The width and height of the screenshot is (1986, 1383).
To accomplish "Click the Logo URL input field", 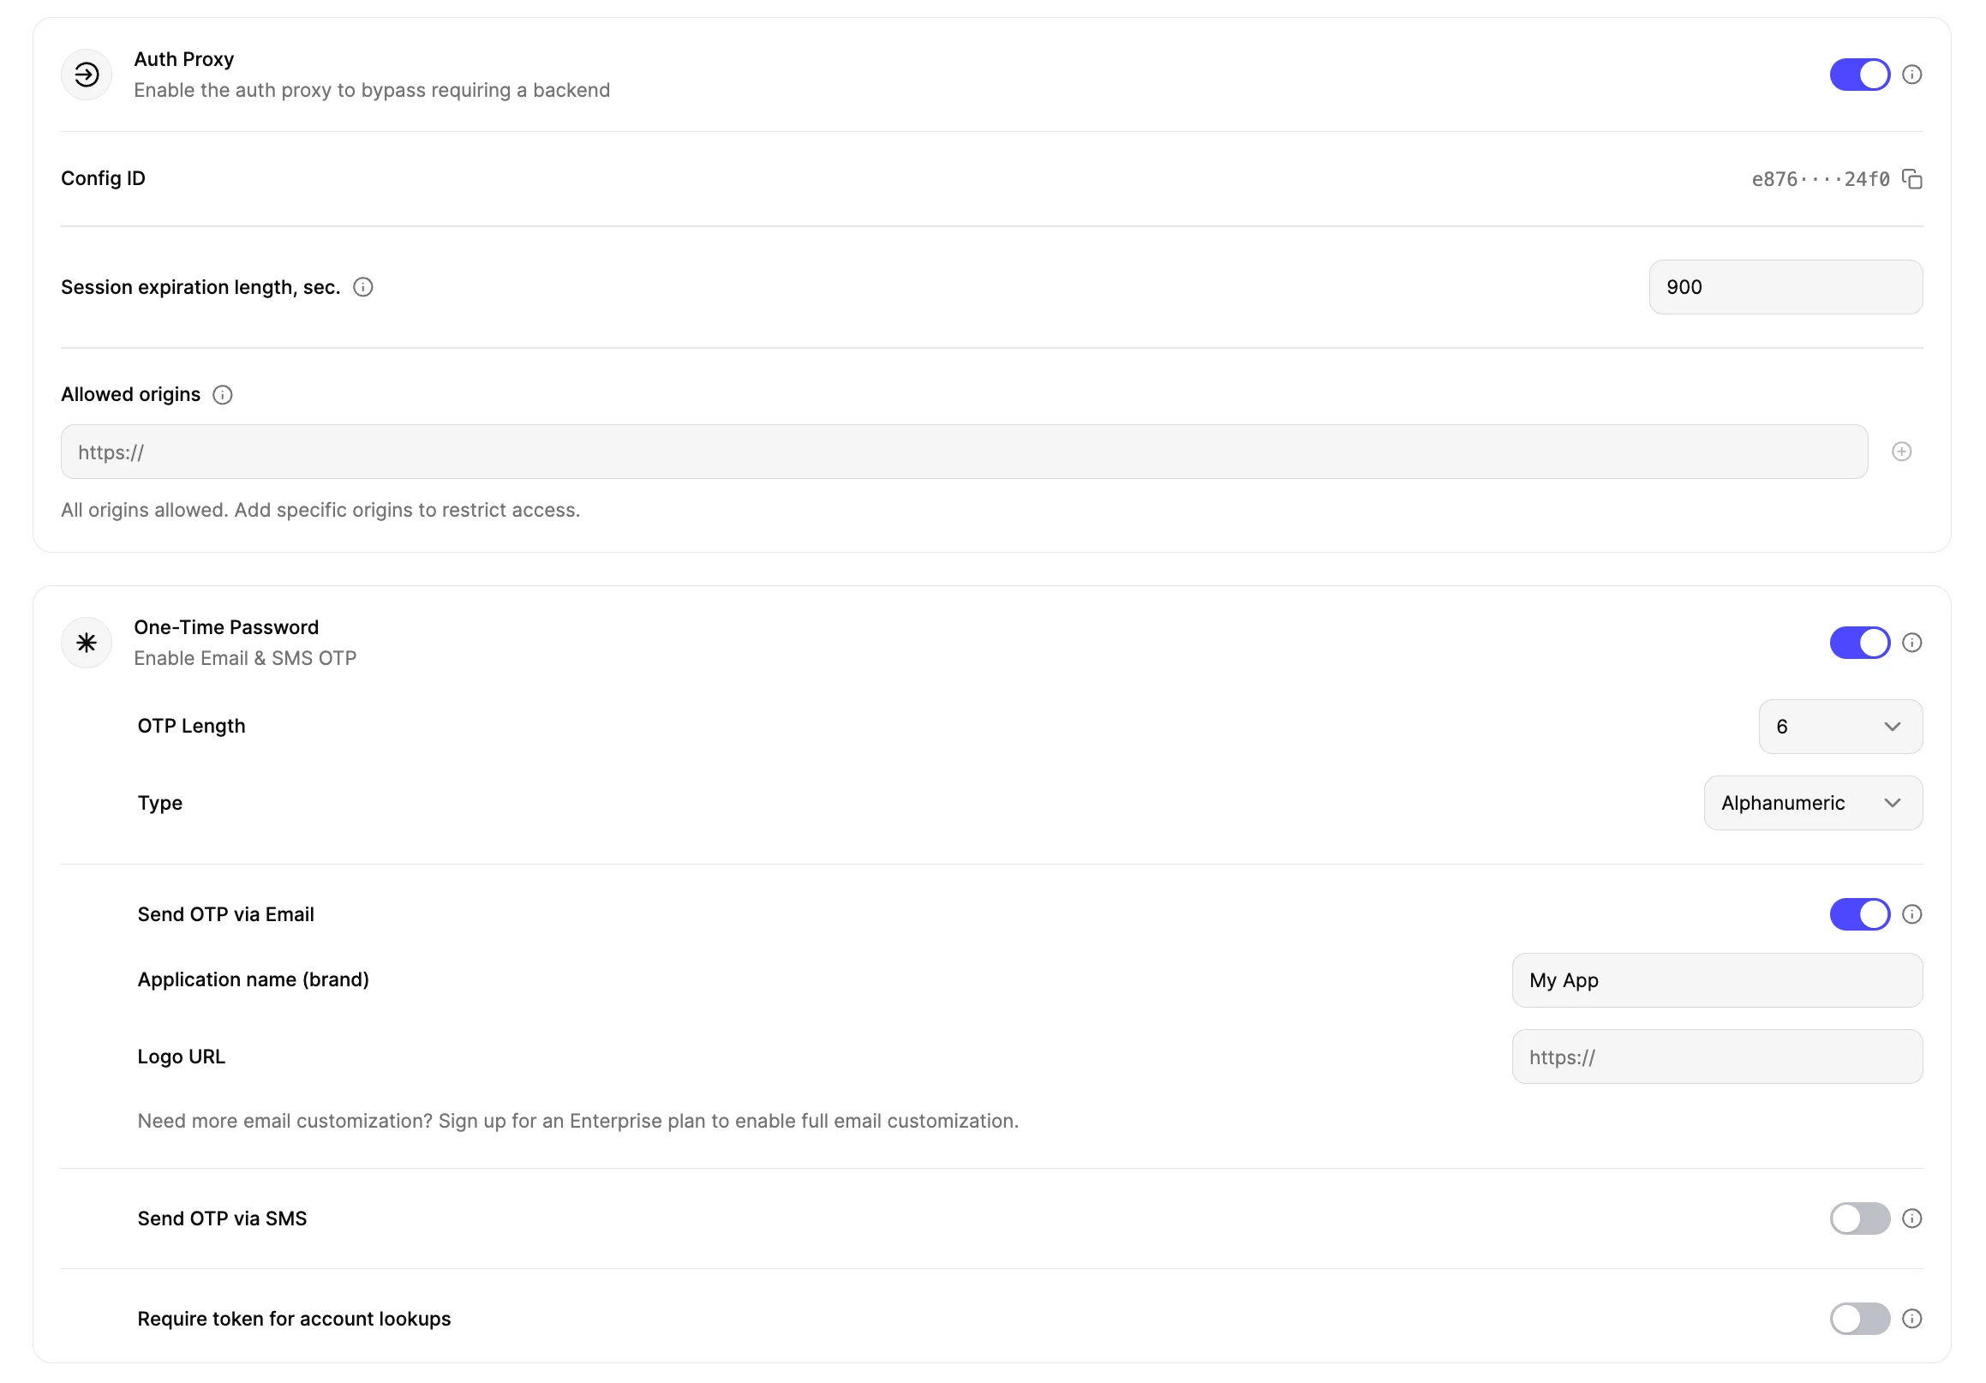I will point(1718,1057).
